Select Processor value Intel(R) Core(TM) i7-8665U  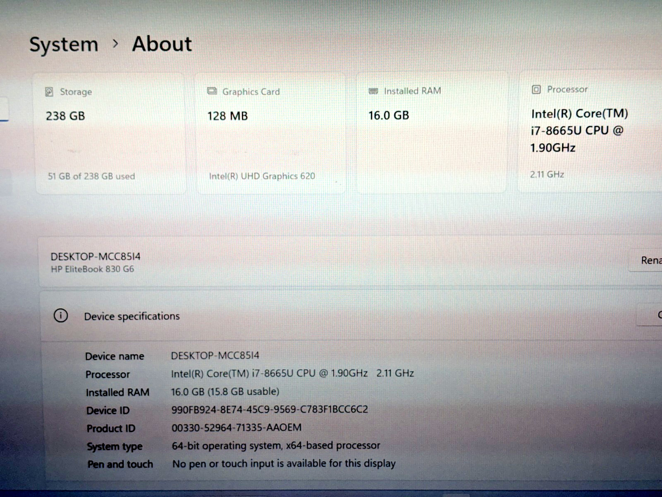point(293,373)
